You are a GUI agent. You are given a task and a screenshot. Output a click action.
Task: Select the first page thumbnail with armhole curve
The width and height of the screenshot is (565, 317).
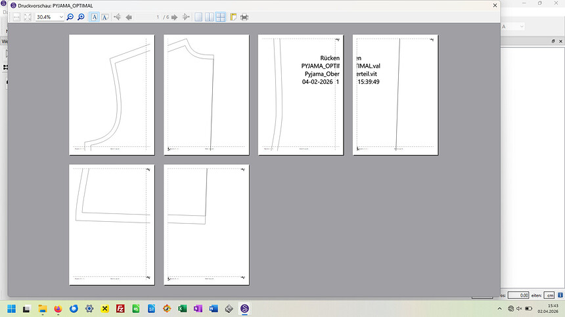pos(112,95)
